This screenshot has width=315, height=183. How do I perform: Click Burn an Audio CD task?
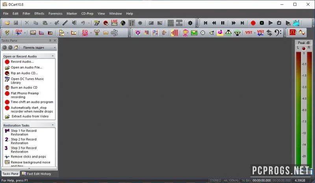click(24, 87)
